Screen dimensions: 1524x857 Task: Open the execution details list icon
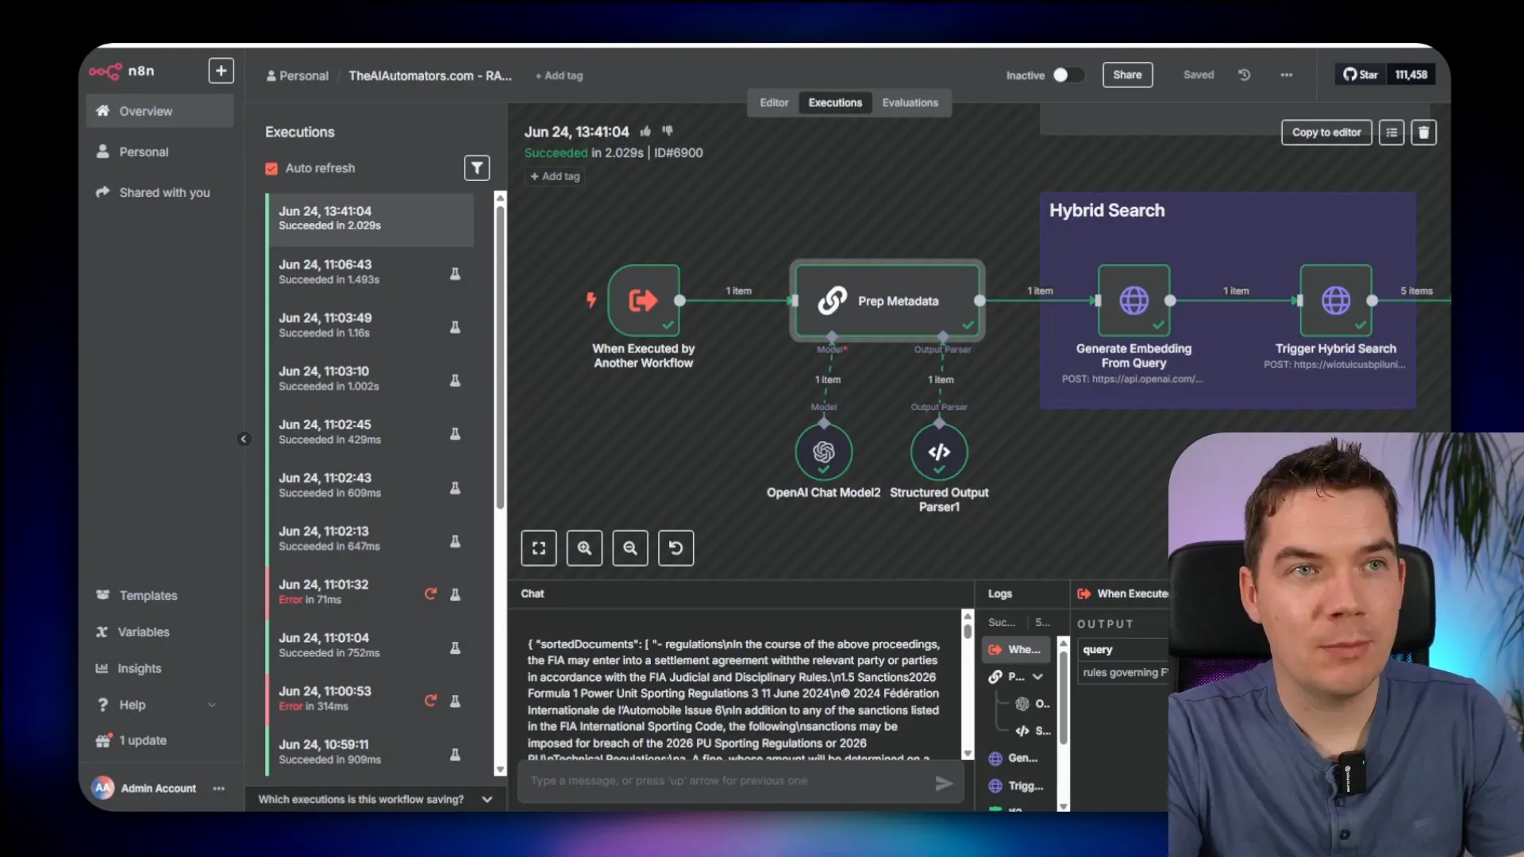tap(1391, 133)
